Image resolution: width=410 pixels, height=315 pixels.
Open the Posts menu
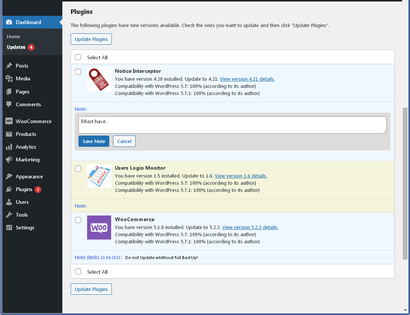[x=22, y=66]
